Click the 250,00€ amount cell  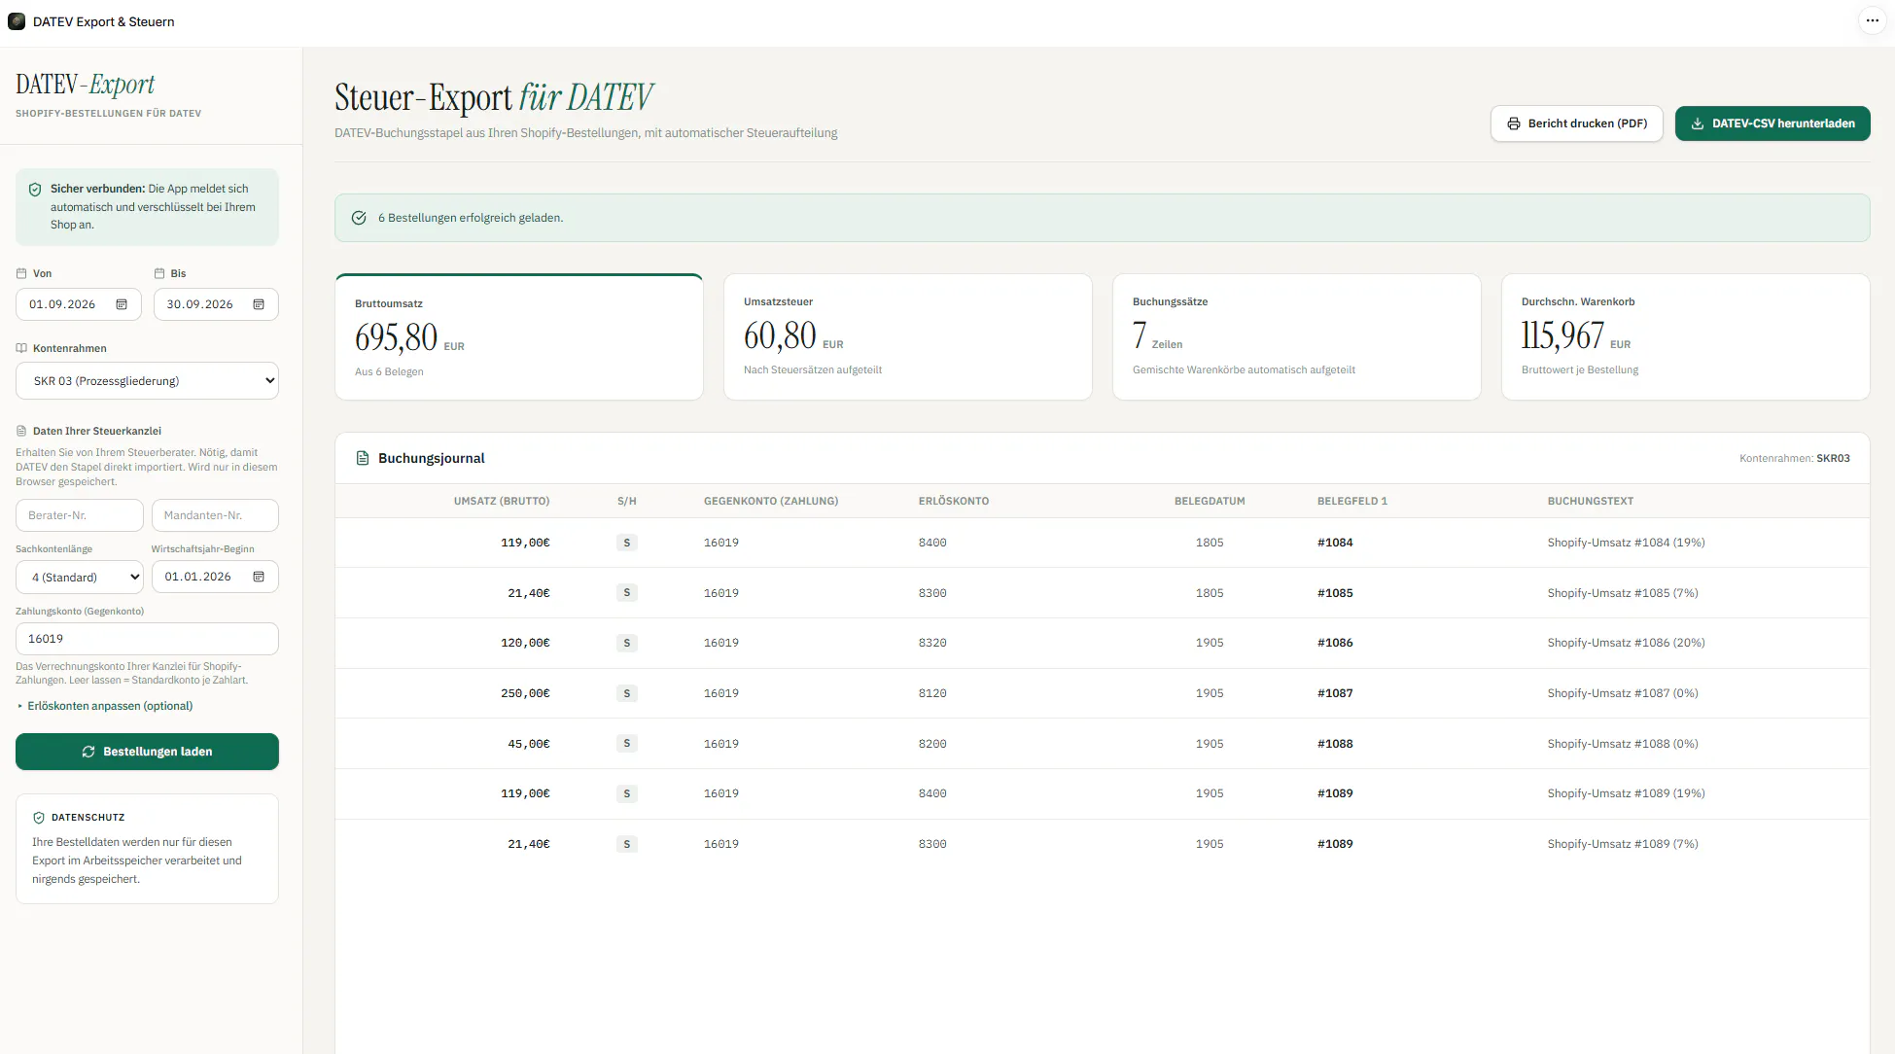pyautogui.click(x=525, y=693)
